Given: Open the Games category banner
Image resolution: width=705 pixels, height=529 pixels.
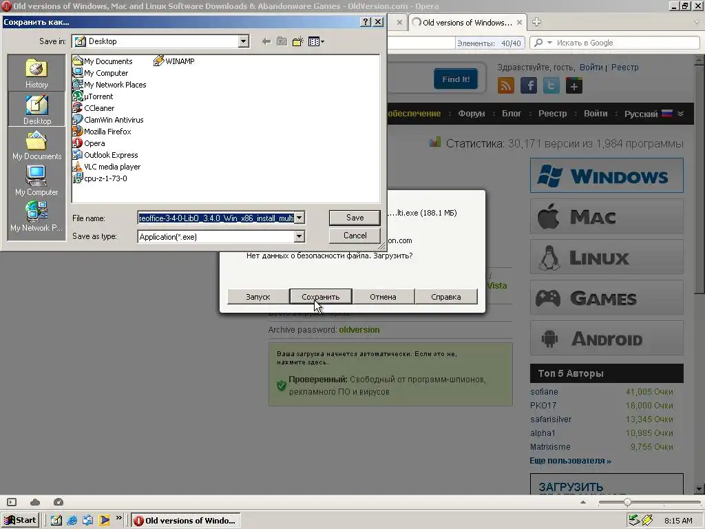Looking at the screenshot, I should (x=607, y=298).
